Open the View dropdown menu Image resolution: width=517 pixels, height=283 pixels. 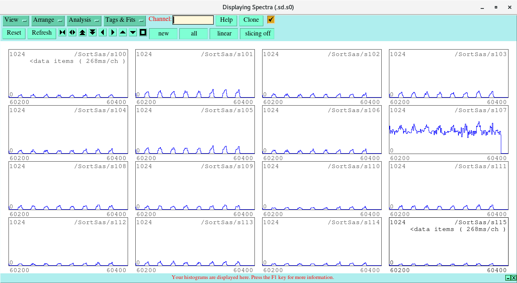(x=16, y=20)
